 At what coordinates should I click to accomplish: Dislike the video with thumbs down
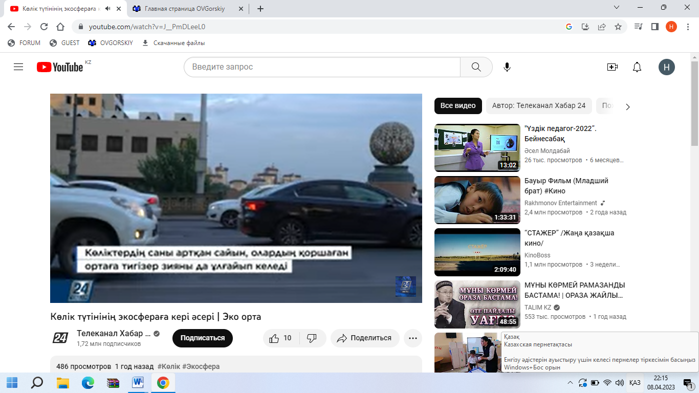pyautogui.click(x=312, y=338)
